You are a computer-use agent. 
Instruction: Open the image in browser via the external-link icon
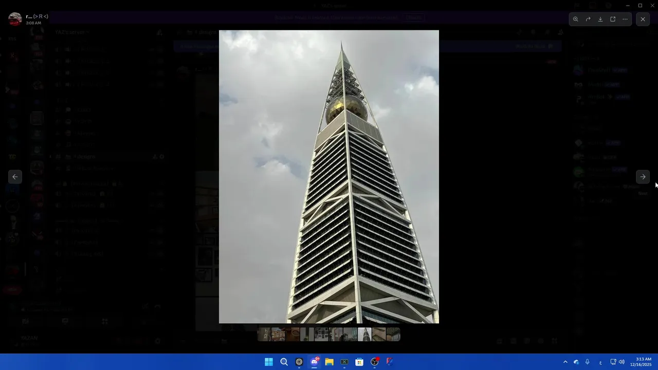[x=613, y=19]
